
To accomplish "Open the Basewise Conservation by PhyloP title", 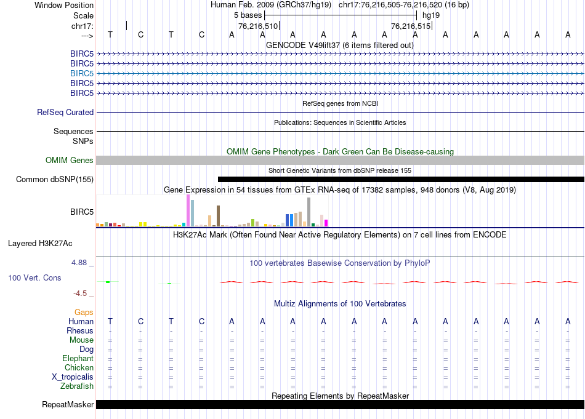I will [340, 263].
